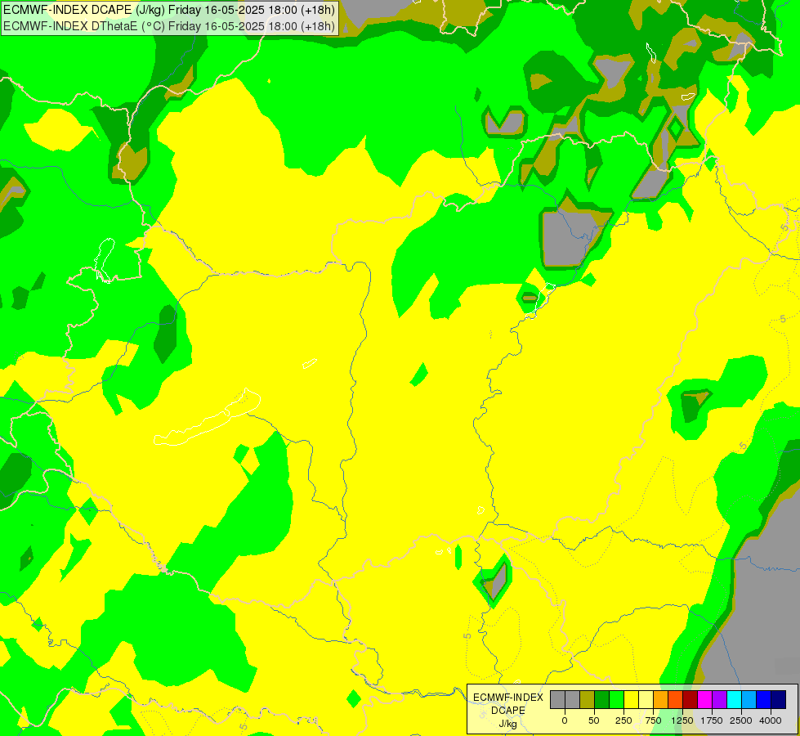Pick the bright green legend swatch
The image size is (800, 736).
pyautogui.click(x=617, y=700)
